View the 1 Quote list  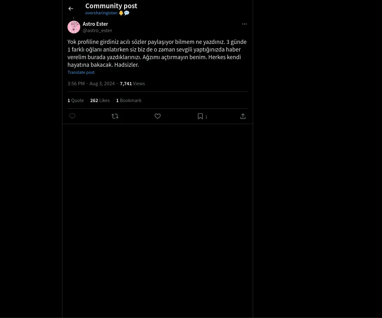click(76, 100)
